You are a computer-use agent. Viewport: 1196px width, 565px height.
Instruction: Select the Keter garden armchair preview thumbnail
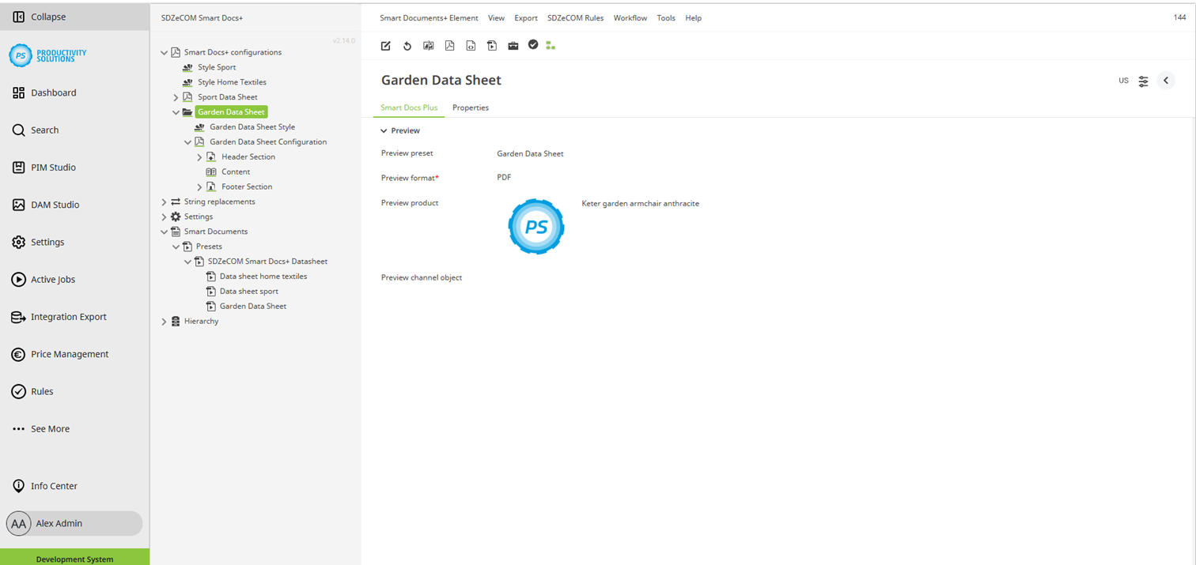[536, 227]
